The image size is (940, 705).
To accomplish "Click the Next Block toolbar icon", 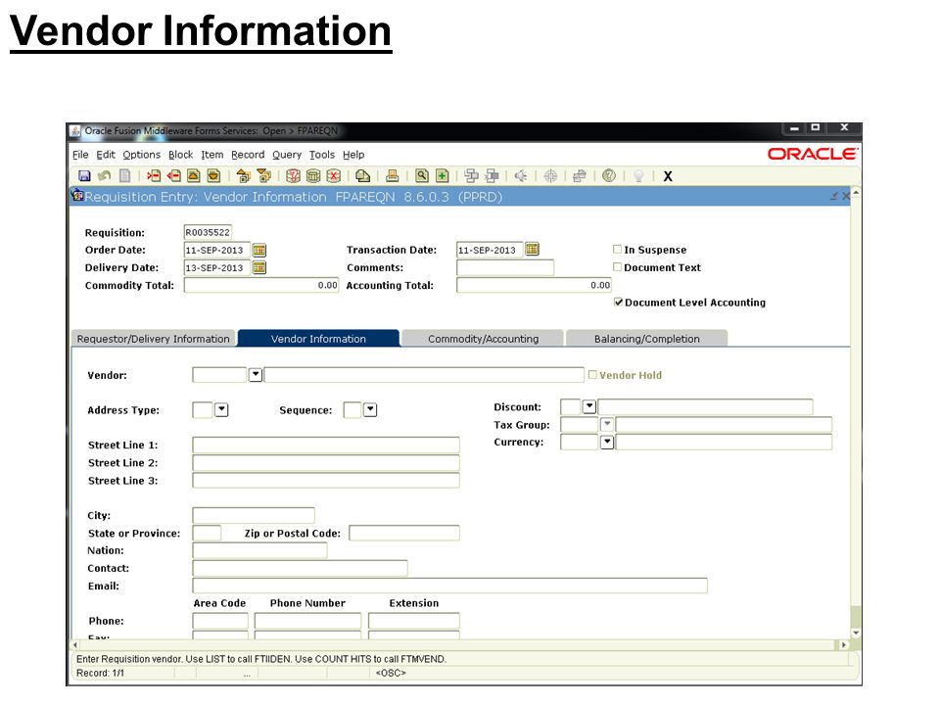I will click(263, 175).
